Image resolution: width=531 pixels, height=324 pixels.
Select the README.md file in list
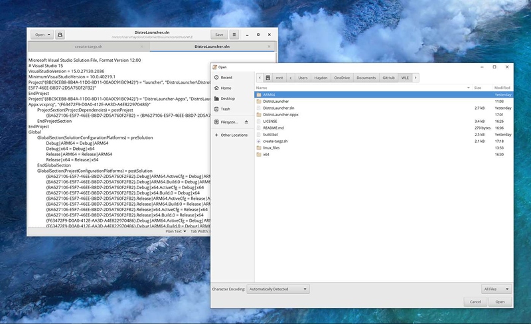coord(273,128)
